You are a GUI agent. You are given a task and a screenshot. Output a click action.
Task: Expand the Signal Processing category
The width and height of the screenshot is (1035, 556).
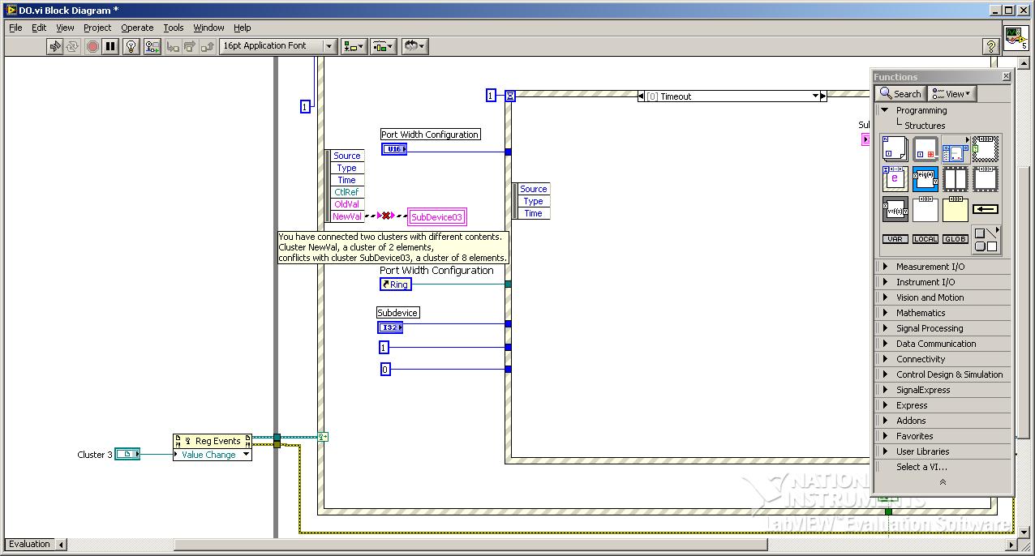929,328
